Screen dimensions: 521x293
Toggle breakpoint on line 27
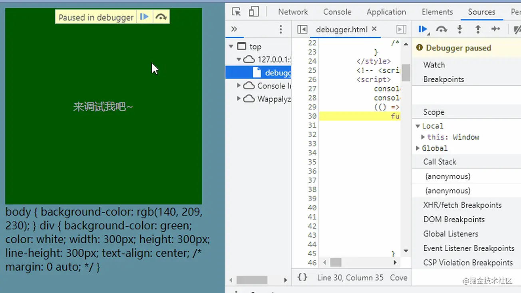[x=312, y=89]
